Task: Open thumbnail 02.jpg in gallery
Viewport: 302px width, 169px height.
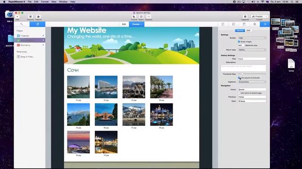Action: point(106,87)
